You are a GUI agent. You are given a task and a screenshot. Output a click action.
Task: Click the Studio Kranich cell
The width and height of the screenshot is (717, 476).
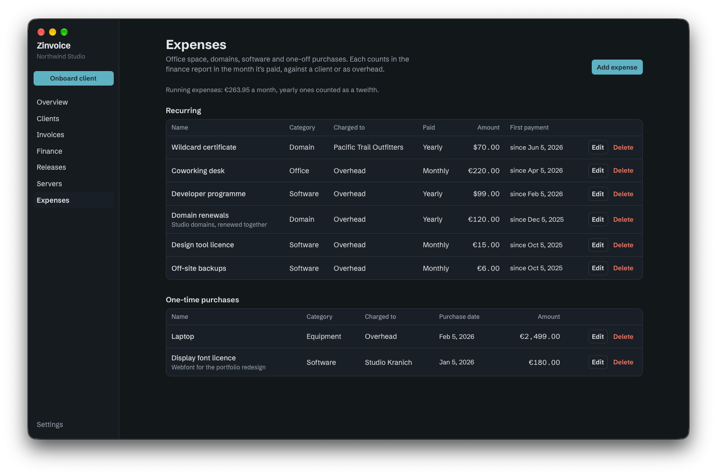tap(388, 362)
